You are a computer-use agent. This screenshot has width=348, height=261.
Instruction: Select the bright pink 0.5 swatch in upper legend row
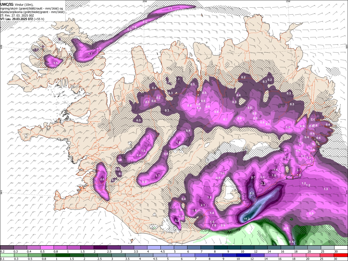(47, 248)
